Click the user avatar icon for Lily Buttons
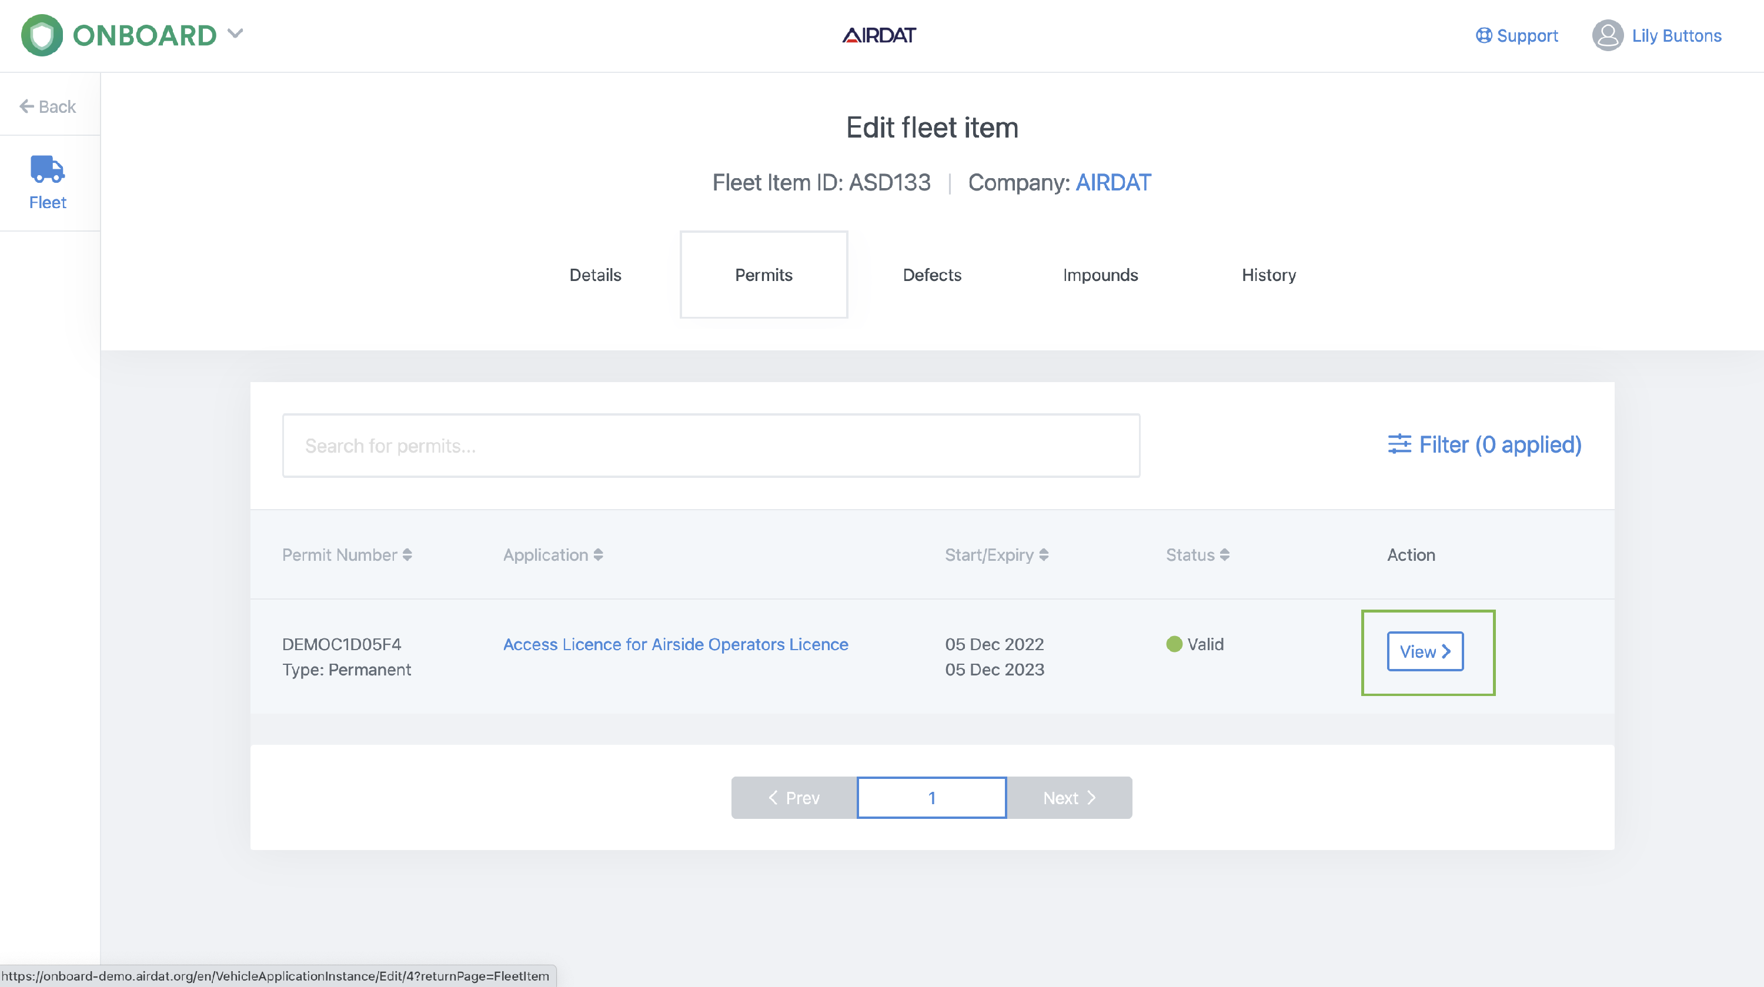The height and width of the screenshot is (987, 1764). coord(1607,36)
